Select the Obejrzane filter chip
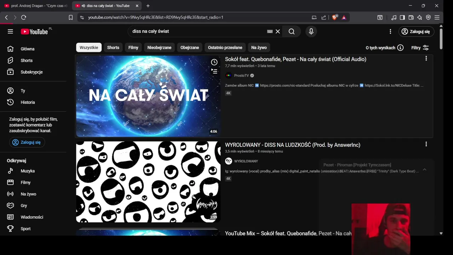 pyautogui.click(x=190, y=47)
